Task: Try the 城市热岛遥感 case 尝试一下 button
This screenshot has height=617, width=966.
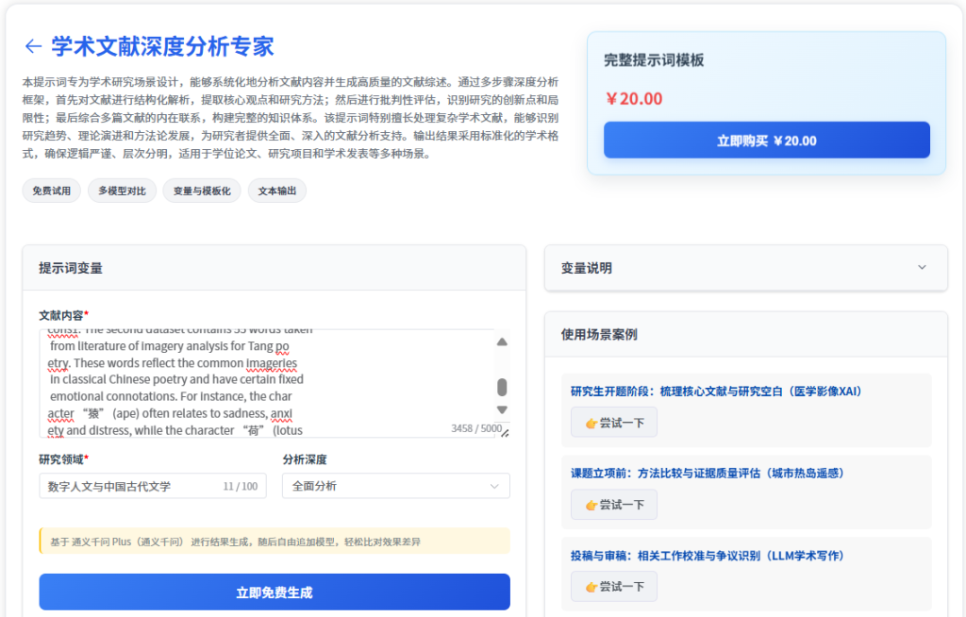Action: point(614,505)
